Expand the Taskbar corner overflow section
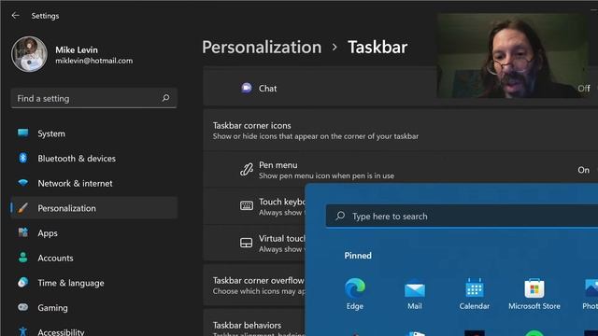 click(x=254, y=286)
